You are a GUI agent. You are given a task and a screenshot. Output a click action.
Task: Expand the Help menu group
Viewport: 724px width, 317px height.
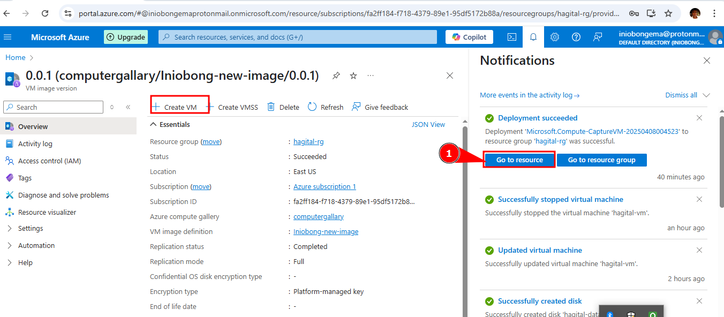pos(10,263)
